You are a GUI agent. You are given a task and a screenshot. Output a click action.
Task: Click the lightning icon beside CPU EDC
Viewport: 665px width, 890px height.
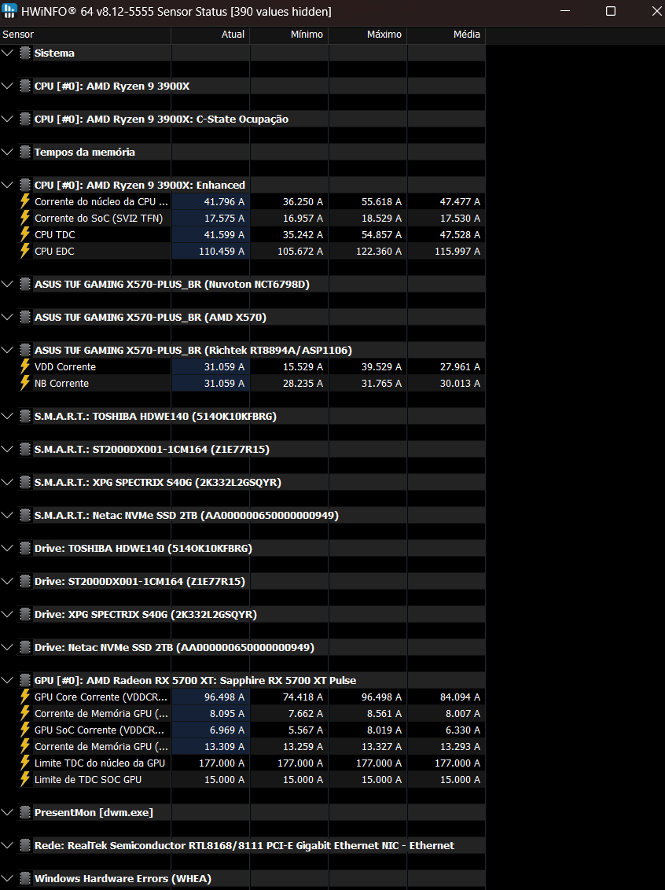[25, 251]
